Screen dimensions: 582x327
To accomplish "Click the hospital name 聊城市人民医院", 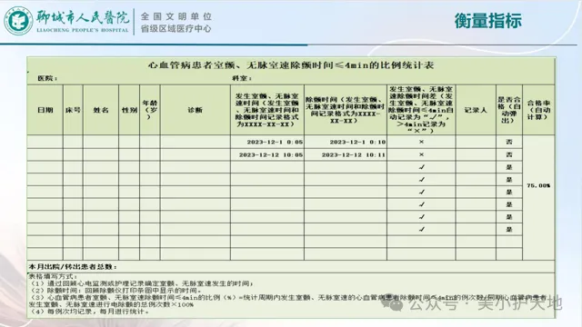I will coord(83,17).
